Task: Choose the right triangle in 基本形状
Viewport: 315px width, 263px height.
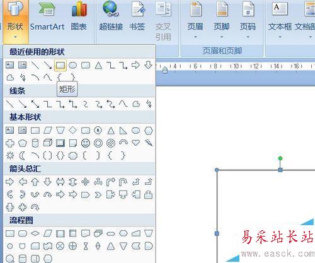Action: pyautogui.click(x=123, y=131)
